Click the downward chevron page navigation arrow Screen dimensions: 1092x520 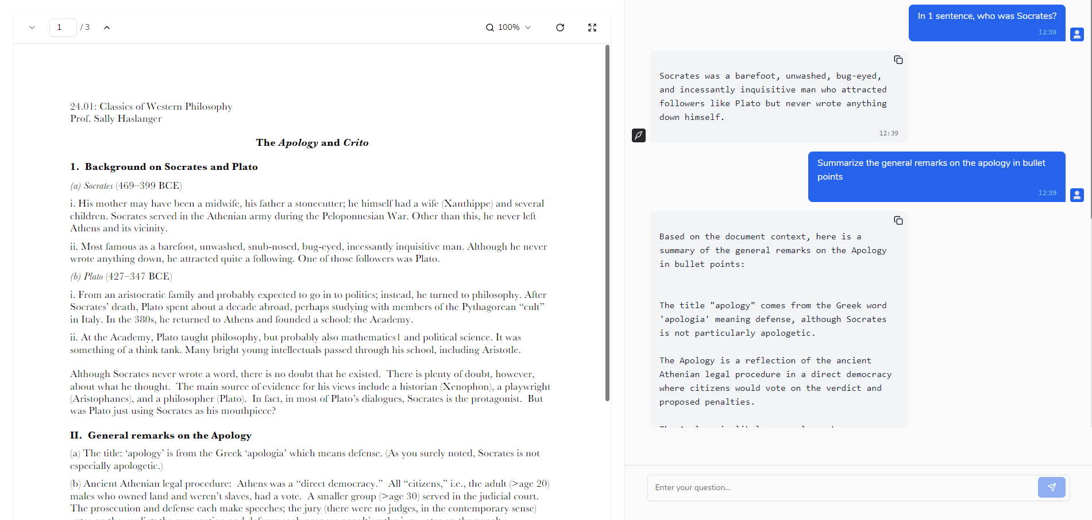32,28
